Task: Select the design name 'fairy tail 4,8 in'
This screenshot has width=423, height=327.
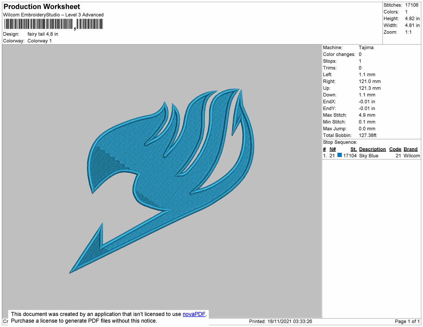Action: (x=43, y=34)
